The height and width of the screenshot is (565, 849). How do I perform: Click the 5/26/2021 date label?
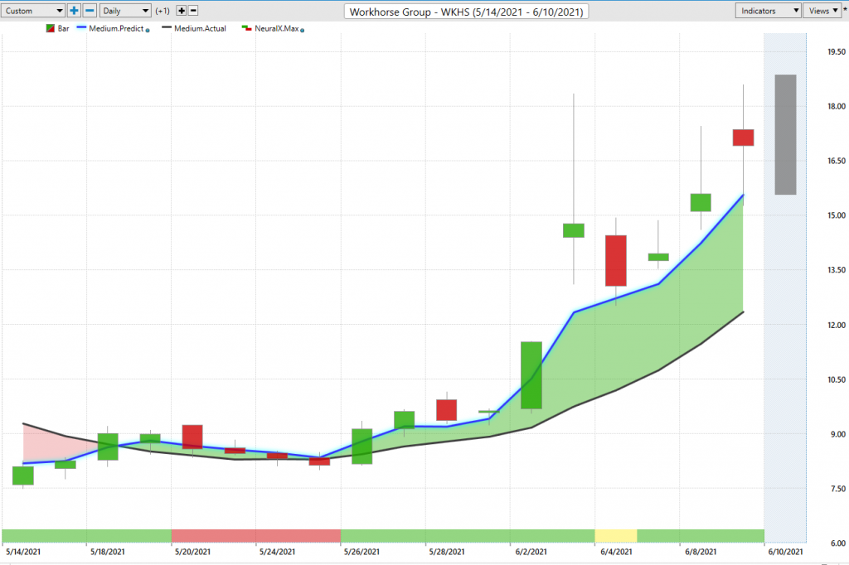361,552
